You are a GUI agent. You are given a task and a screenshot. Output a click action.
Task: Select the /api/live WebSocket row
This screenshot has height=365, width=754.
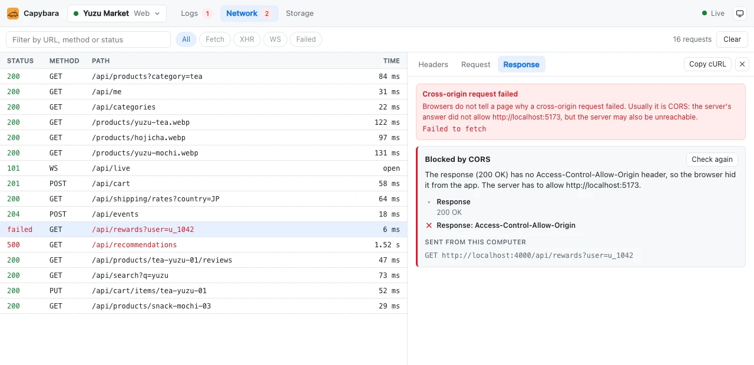coord(203,168)
